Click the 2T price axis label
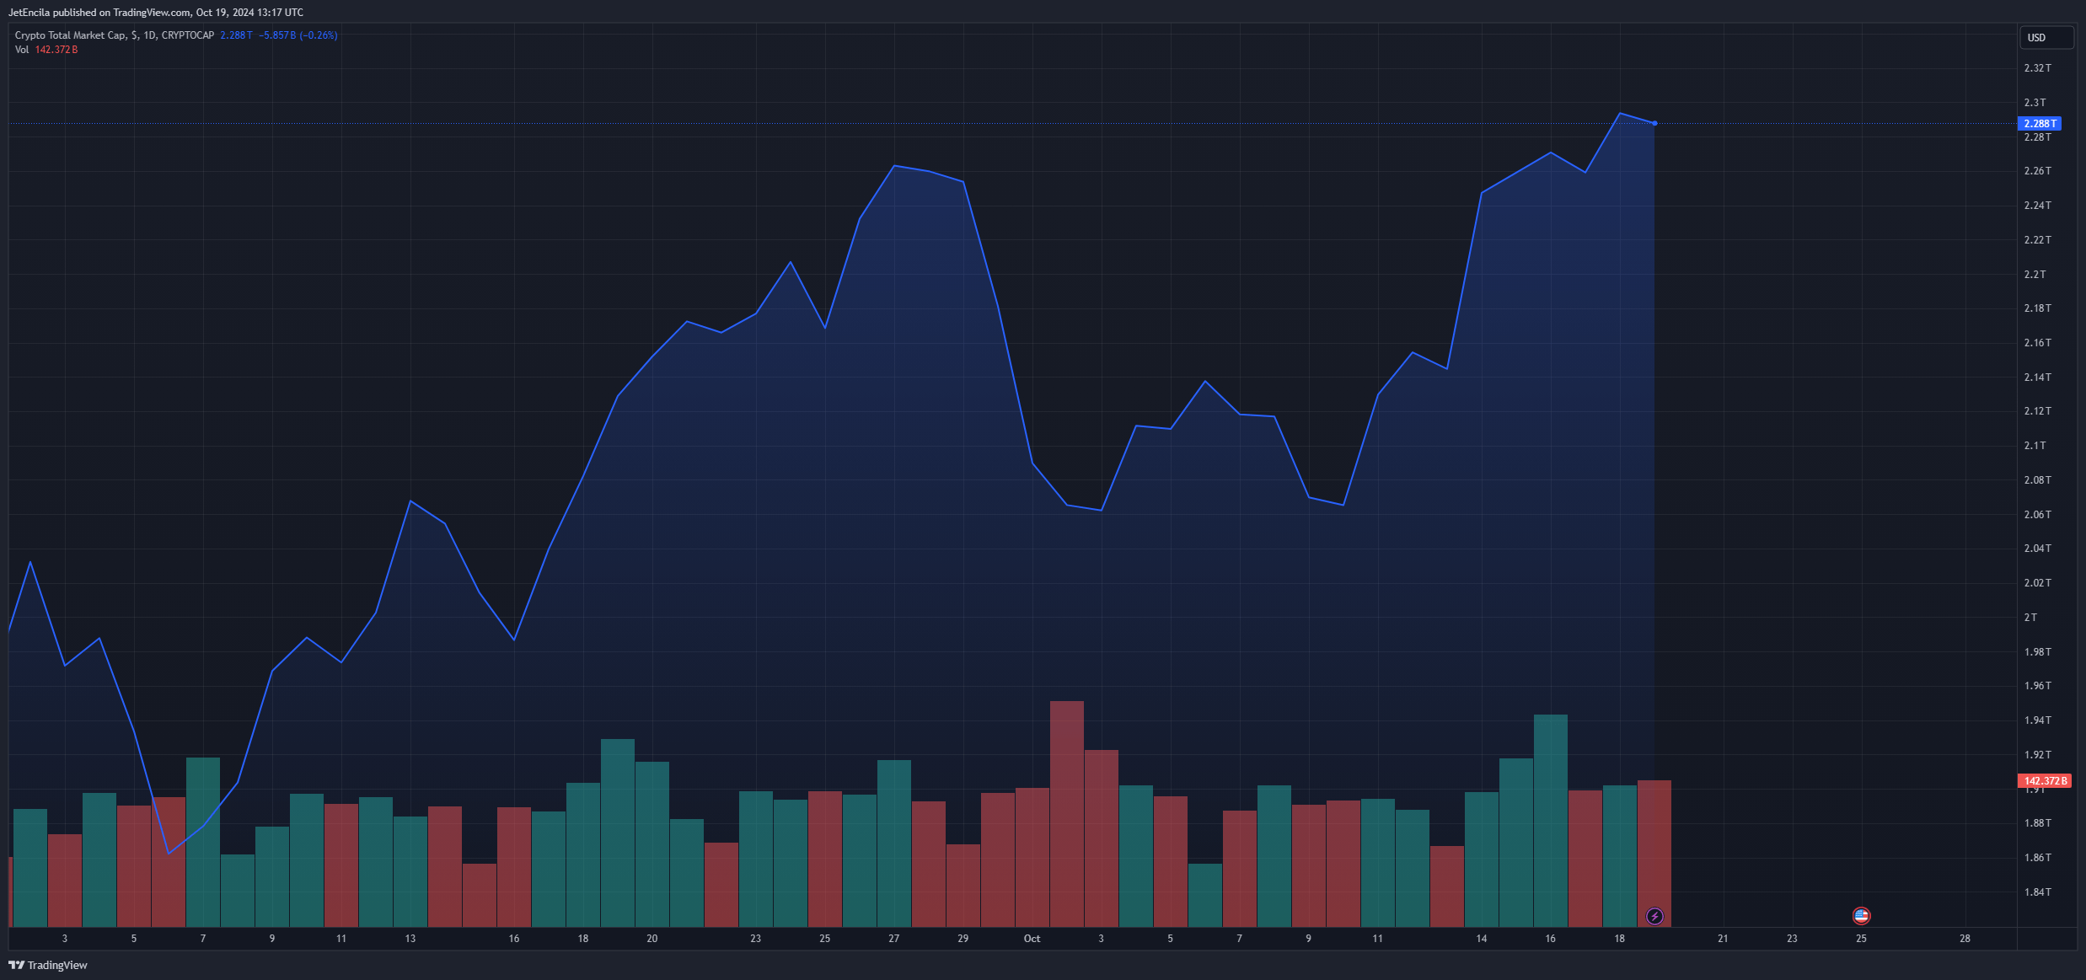Screen dimensions: 2086x980 (x=2031, y=618)
